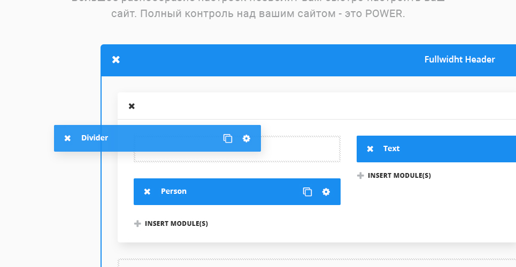Select the Divider module label

tap(95, 138)
